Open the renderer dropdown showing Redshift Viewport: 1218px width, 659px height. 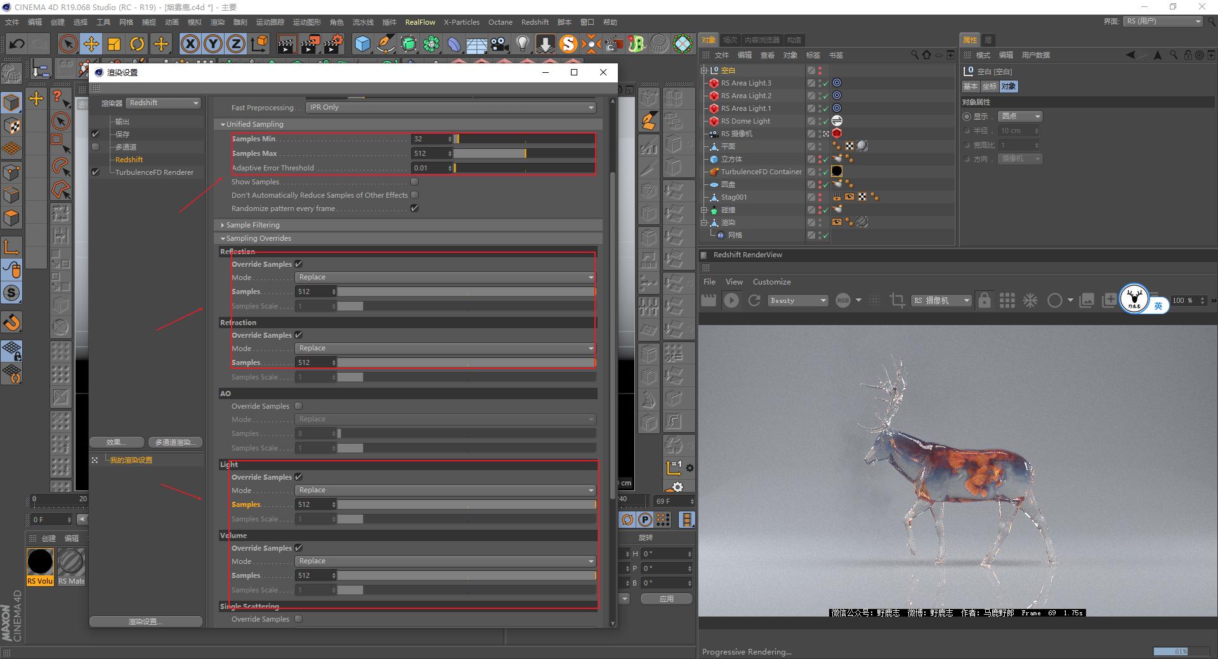162,103
